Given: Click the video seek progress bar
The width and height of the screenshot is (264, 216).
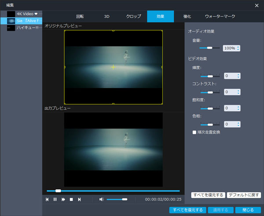Looking at the screenshot, I should tap(113, 191).
